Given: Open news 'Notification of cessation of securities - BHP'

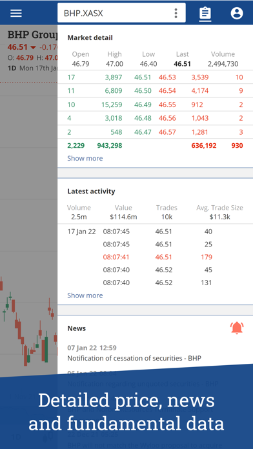Looking at the screenshot, I should 134,358.
